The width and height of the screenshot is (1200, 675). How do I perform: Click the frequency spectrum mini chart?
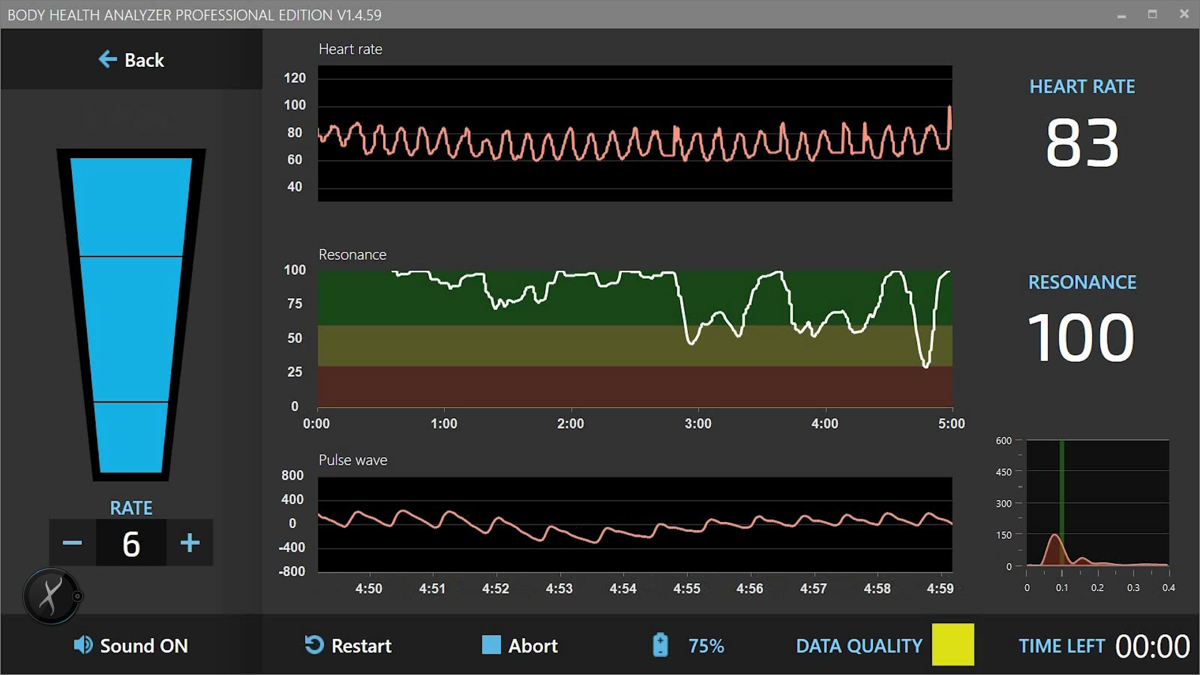tap(1097, 503)
